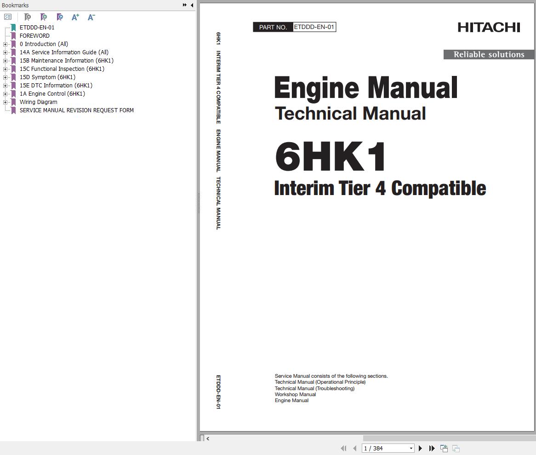The width and height of the screenshot is (536, 455).
Task: Go to 15B Maintenance Information (6HK1)
Action: [66, 61]
